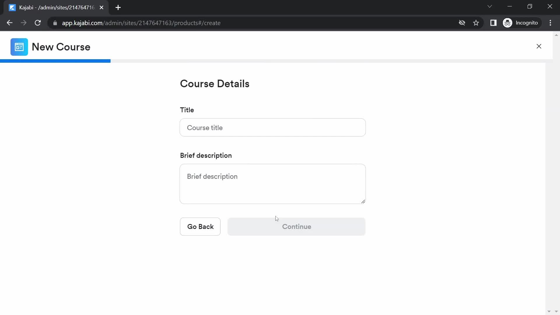Click the close X icon on New Course
This screenshot has height=315, width=560.
point(539,46)
